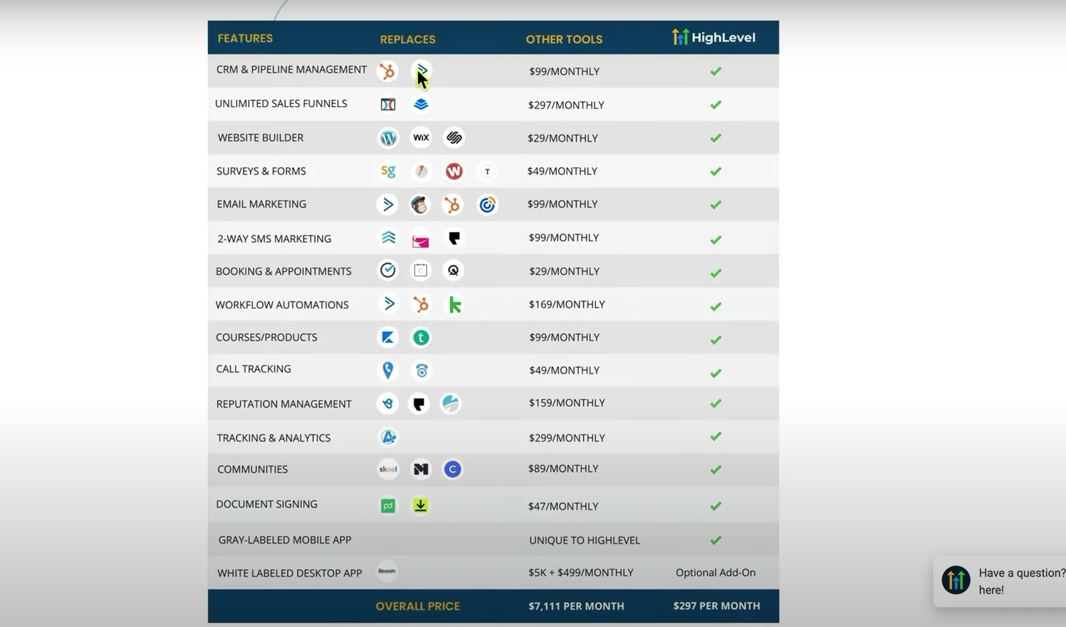Click the 'CALL TRACKING' feature label
The height and width of the screenshot is (627, 1066).
pyautogui.click(x=254, y=369)
